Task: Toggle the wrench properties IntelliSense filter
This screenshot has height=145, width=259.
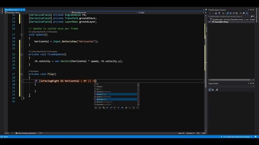Action: click(126, 108)
